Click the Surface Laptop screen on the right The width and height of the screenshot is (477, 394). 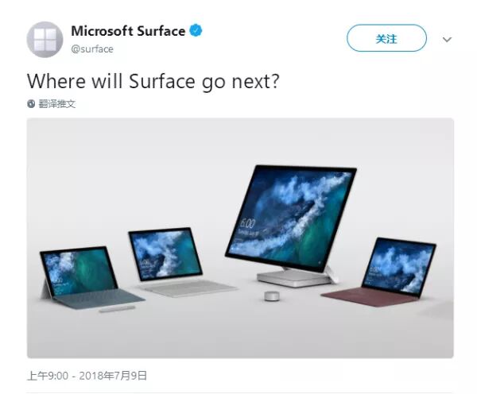tap(399, 267)
